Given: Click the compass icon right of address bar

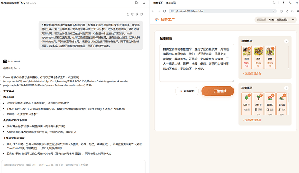Looking at the screenshot, I should (x=281, y=11).
